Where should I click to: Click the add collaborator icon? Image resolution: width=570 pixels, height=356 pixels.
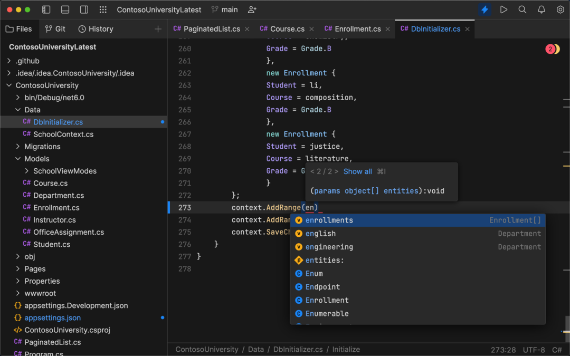tap(252, 10)
